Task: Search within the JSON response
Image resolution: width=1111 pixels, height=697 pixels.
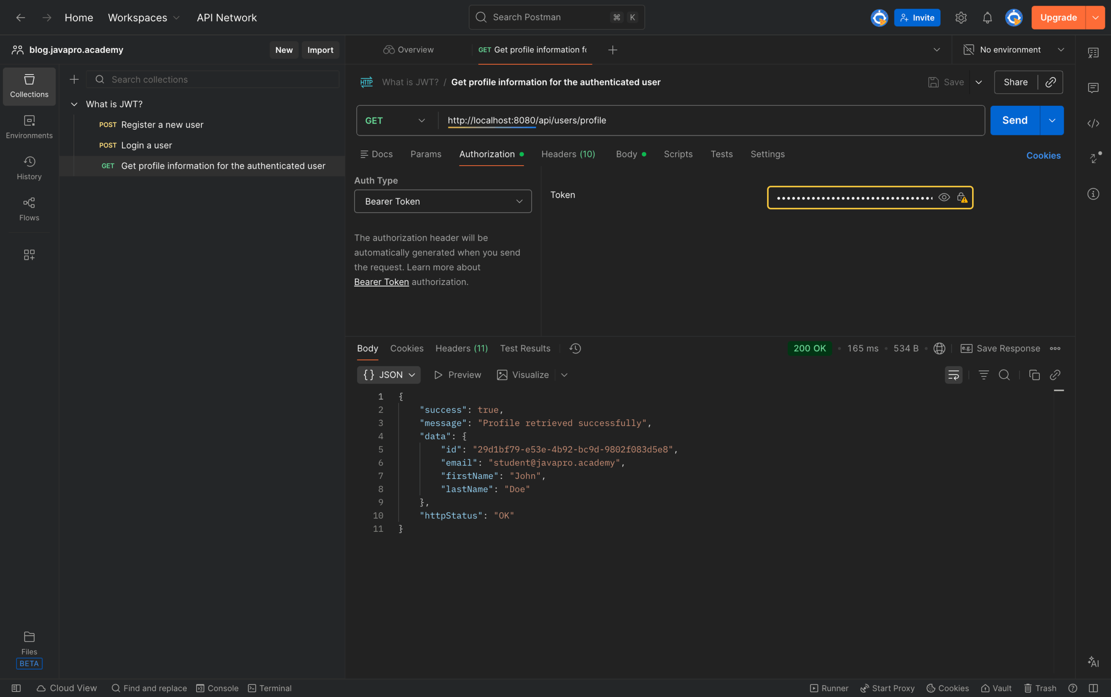Action: 1004,375
